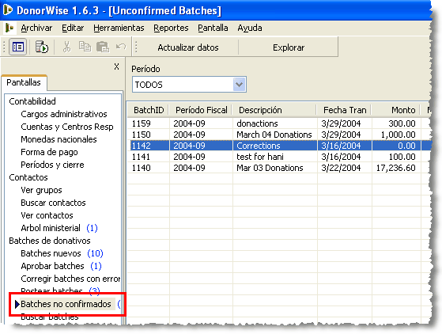This screenshot has width=442, height=334.
Task: Click the TODOS period combo box
Action: [x=189, y=85]
